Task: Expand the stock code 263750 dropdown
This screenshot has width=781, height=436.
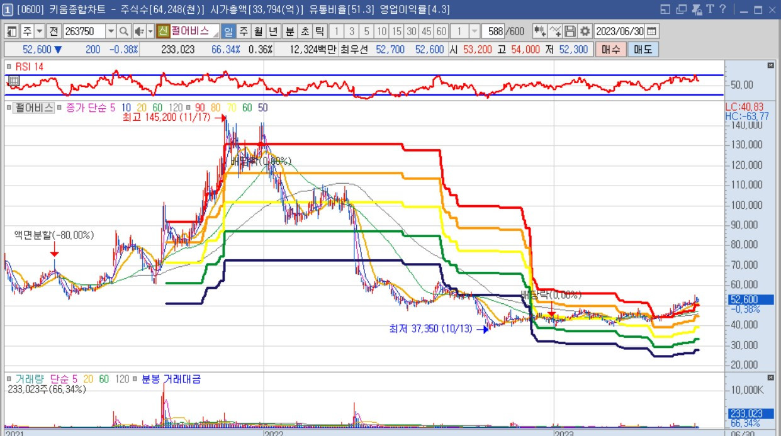Action: click(x=111, y=31)
